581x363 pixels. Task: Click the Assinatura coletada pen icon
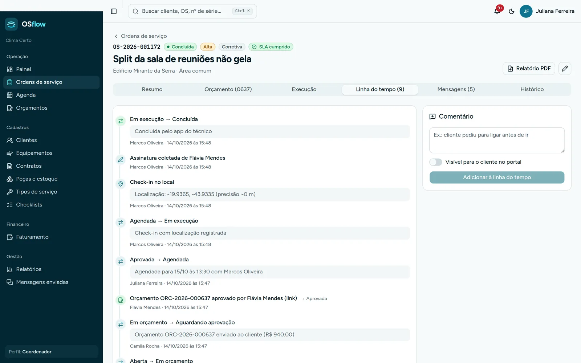click(121, 160)
